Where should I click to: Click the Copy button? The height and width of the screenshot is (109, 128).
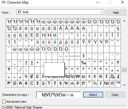coord(115,95)
